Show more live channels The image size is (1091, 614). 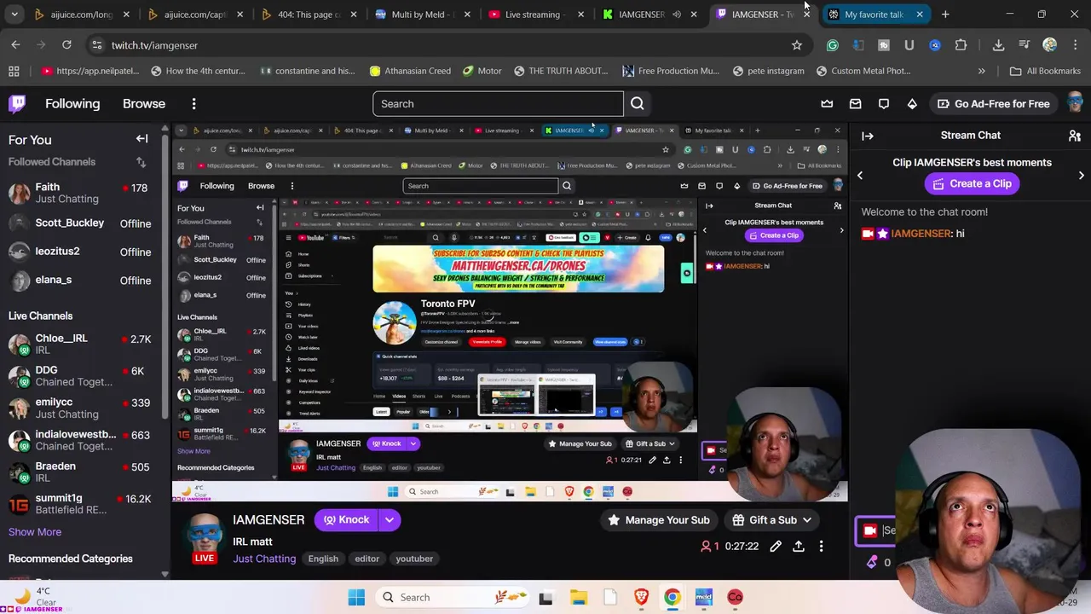(35, 532)
